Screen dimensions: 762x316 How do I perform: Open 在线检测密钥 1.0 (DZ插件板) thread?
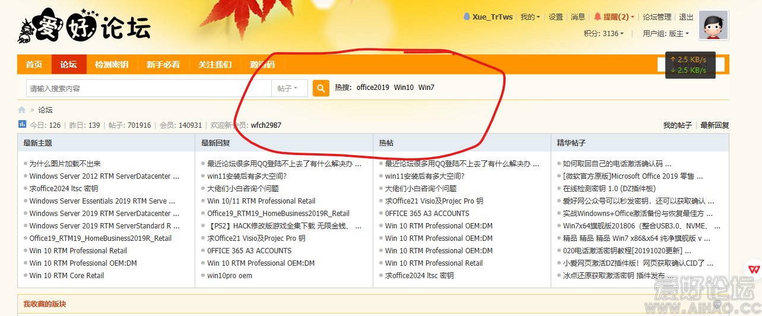(x=609, y=189)
